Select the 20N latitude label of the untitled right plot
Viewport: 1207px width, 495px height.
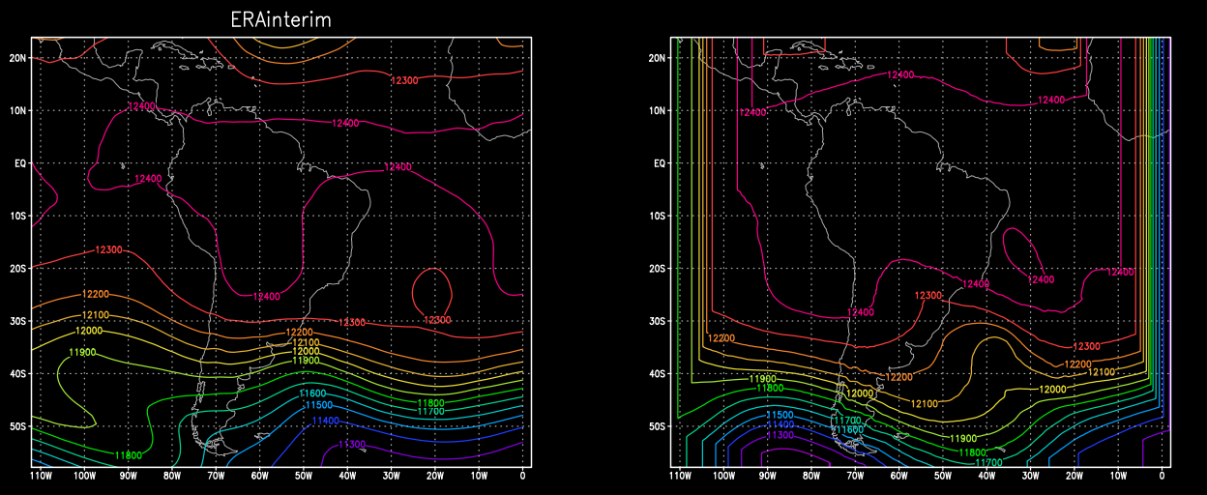coord(656,58)
